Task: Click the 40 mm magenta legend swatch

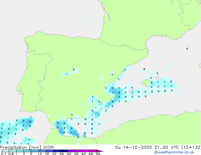Action: 86,151
